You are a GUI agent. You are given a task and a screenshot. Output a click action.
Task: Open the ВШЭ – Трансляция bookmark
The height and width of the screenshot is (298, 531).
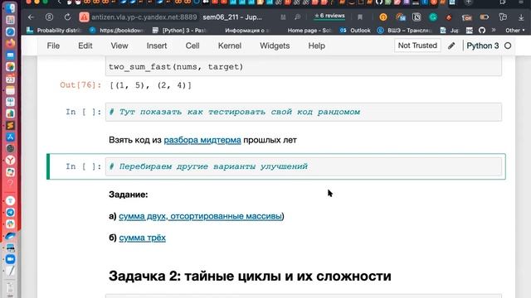point(405,31)
